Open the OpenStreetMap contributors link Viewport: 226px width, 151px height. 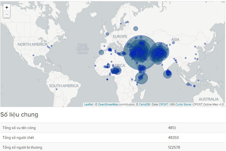(108, 105)
